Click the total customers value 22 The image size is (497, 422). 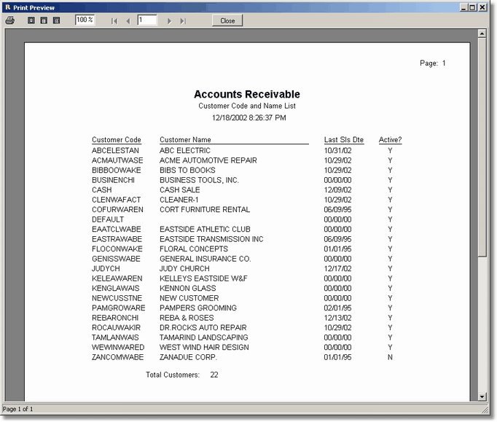click(x=214, y=375)
